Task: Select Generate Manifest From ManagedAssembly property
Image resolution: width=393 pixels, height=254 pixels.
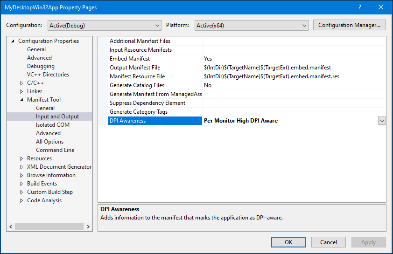Action: pos(155,94)
